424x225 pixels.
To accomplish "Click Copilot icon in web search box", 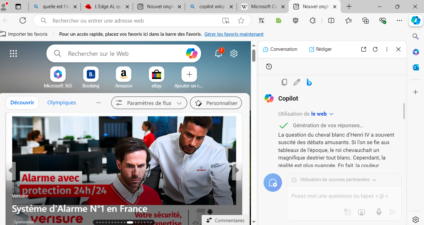I will 192,53.
